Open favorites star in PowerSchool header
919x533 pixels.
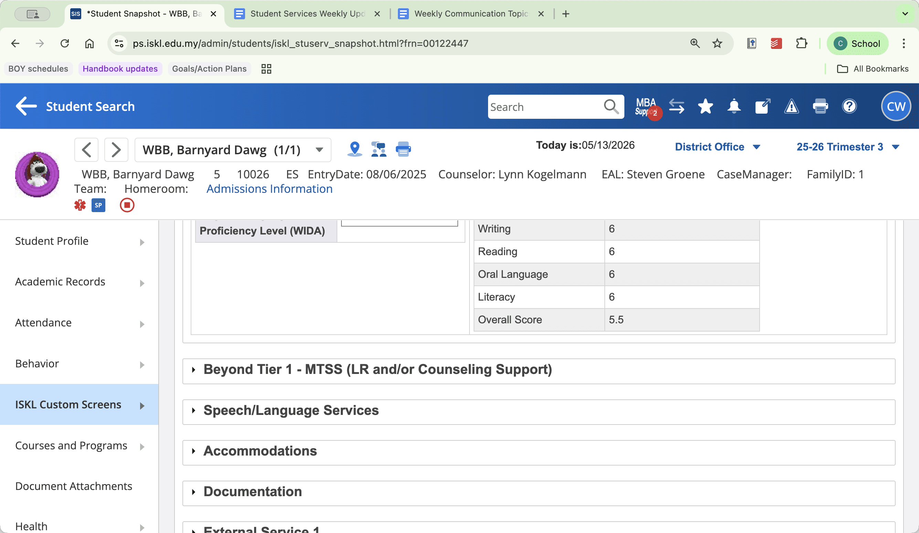click(x=705, y=106)
